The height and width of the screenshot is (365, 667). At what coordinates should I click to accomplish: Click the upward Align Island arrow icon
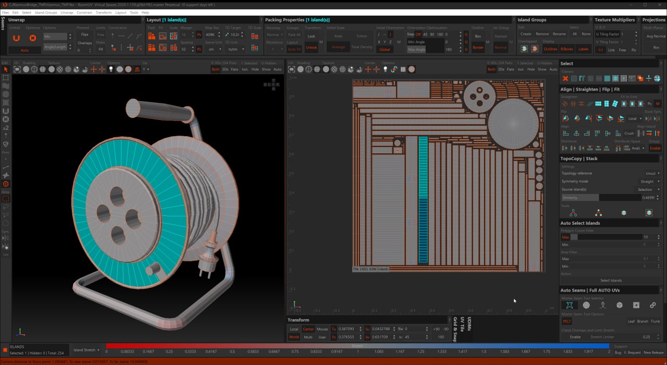tap(657, 133)
